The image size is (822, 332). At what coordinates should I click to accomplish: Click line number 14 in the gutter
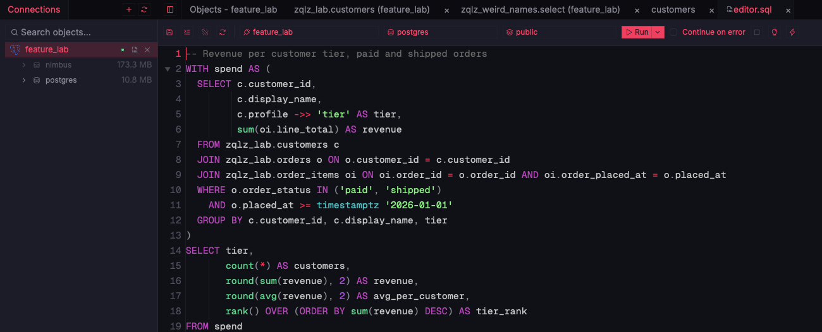176,251
